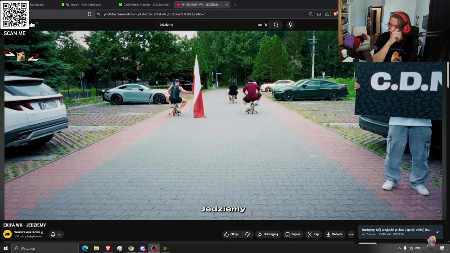The image size is (450, 253).
Task: Click the microphone tray icon
Action: pyautogui.click(x=405, y=248)
